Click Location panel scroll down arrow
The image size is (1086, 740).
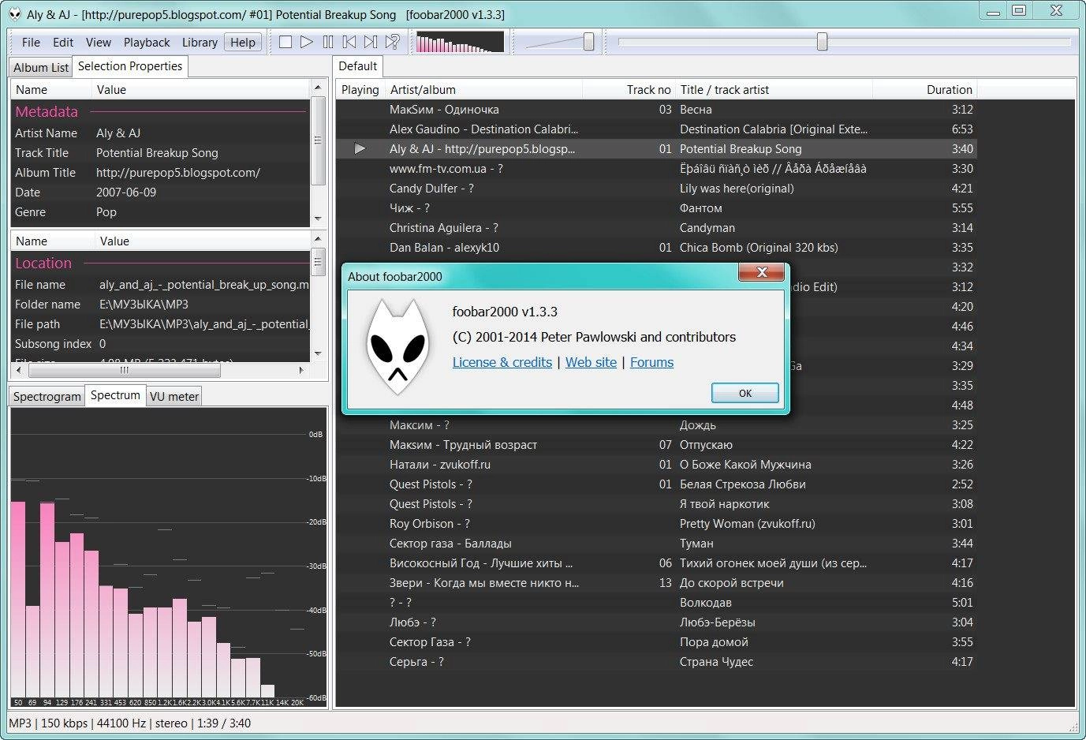pyautogui.click(x=318, y=353)
